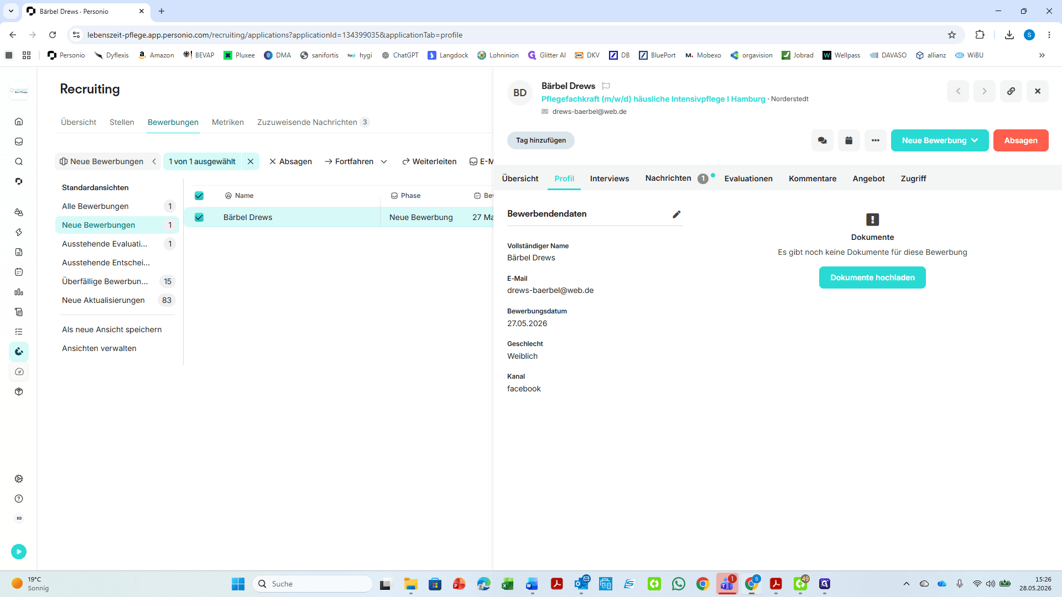Screen dimensions: 1062x597
Task: Open the home icon in sidebar
Action: coord(19,122)
